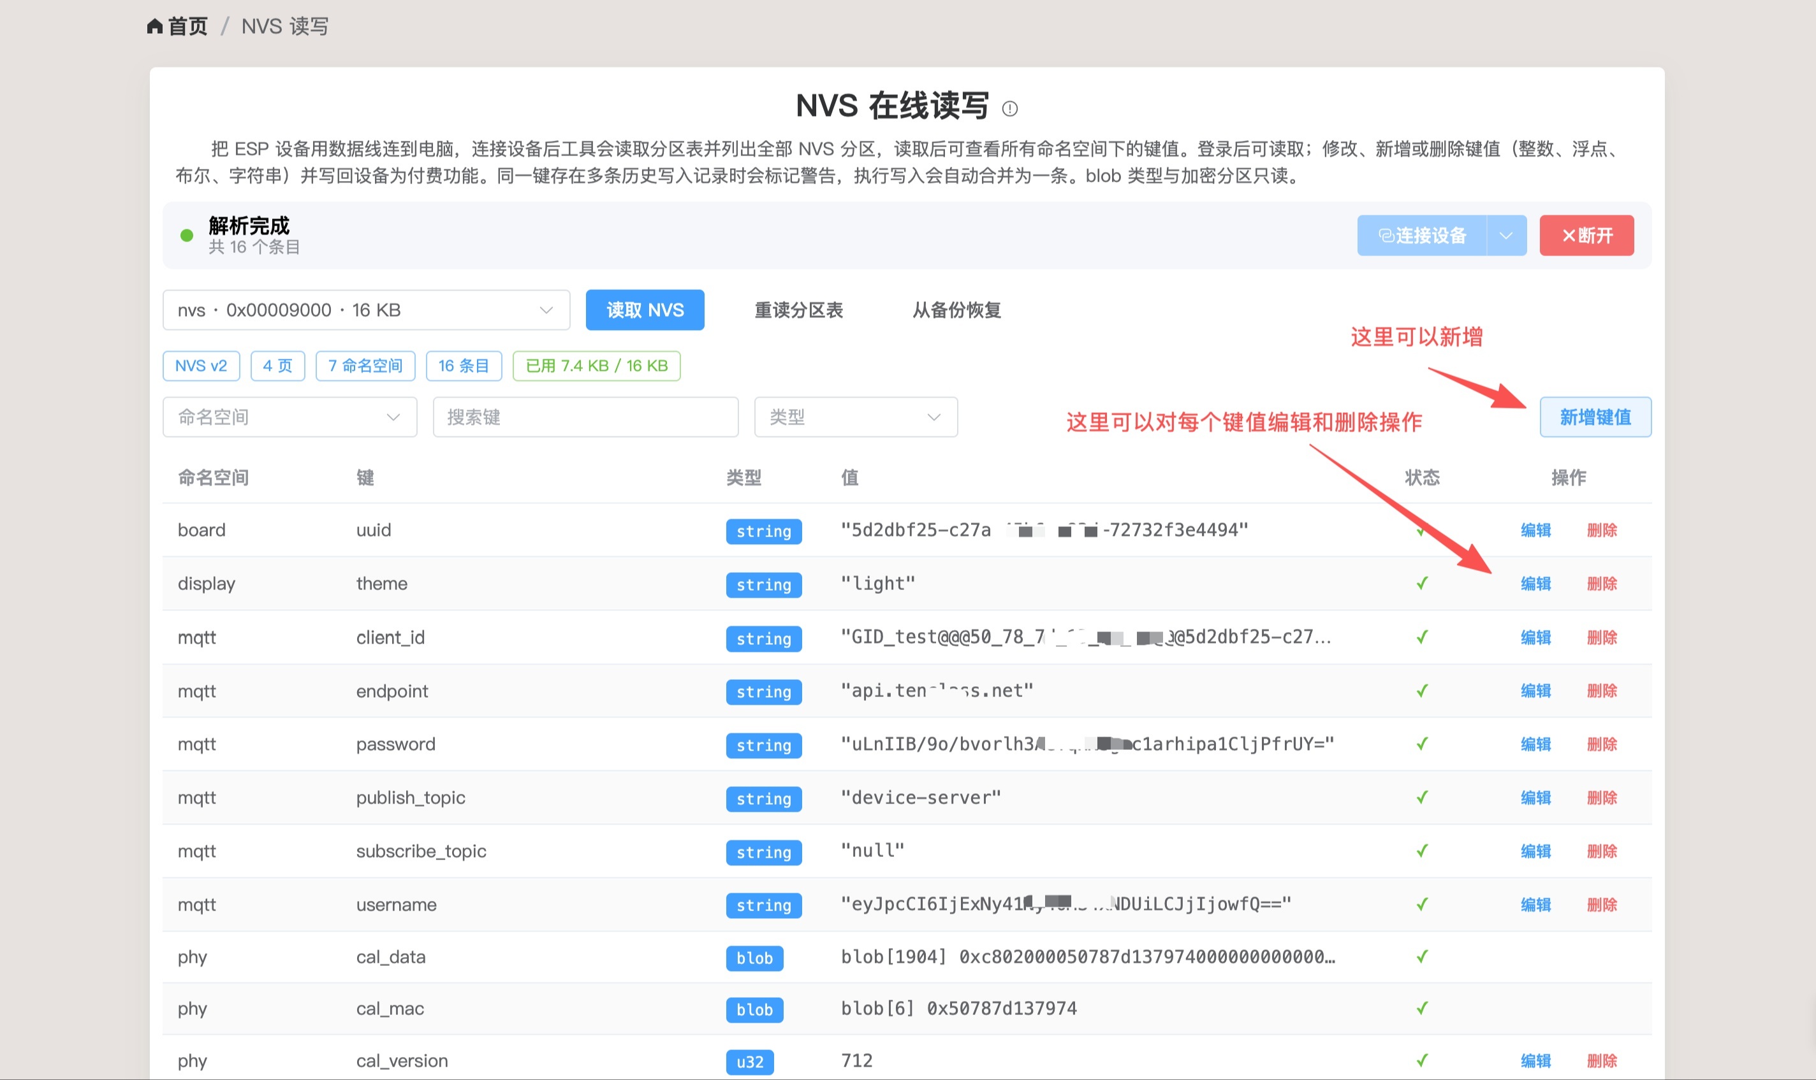The height and width of the screenshot is (1080, 1816).
Task: Click the 7 命名空间 tag
Action: [x=365, y=365]
